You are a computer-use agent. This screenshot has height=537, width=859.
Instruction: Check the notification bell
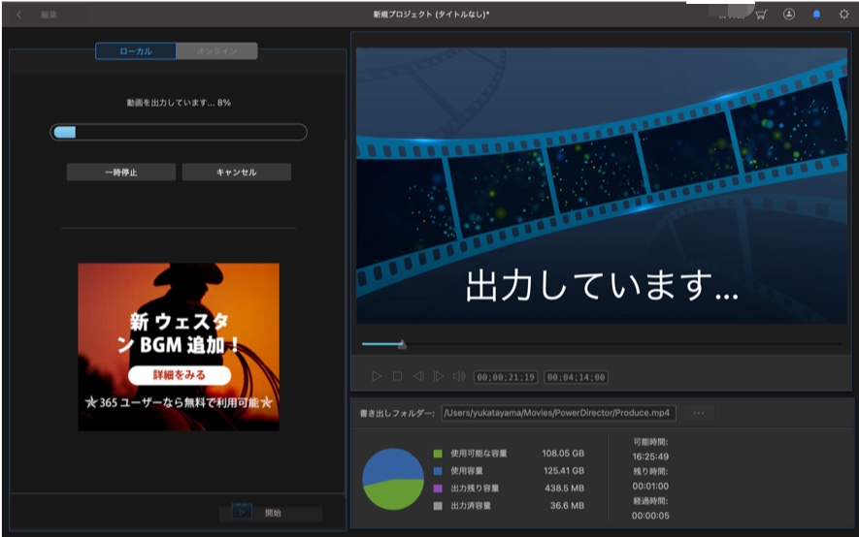(x=816, y=15)
